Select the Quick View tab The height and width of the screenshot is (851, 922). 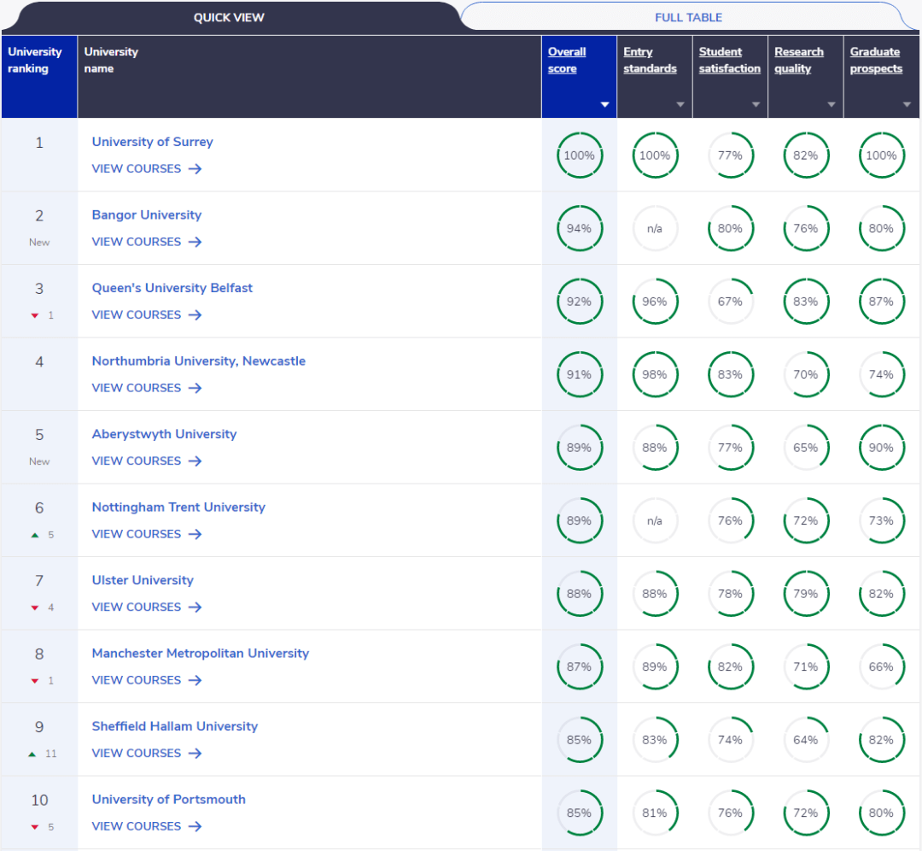[229, 17]
